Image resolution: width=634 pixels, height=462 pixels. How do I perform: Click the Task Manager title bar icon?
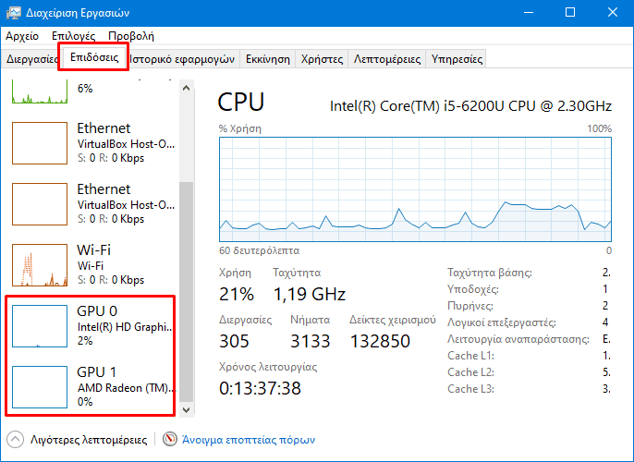coord(14,12)
